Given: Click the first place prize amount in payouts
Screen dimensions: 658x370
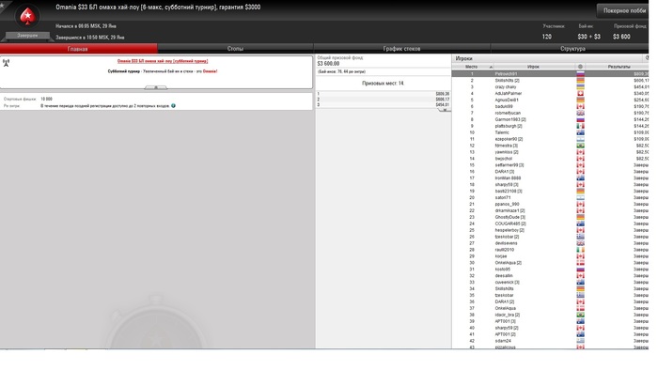Looking at the screenshot, I should click(443, 94).
